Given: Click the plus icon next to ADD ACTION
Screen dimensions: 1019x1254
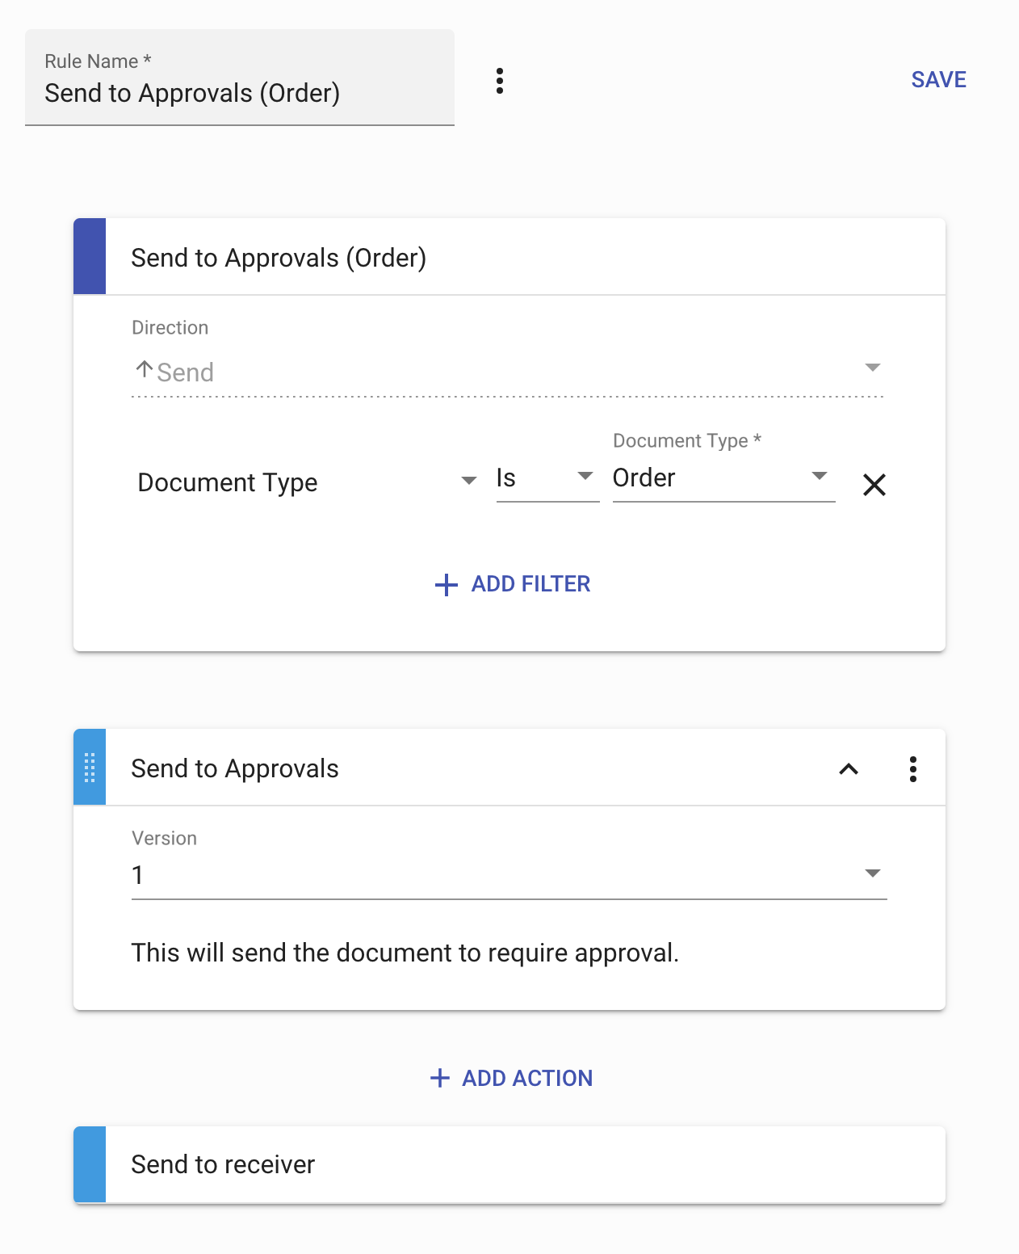Looking at the screenshot, I should [438, 1078].
